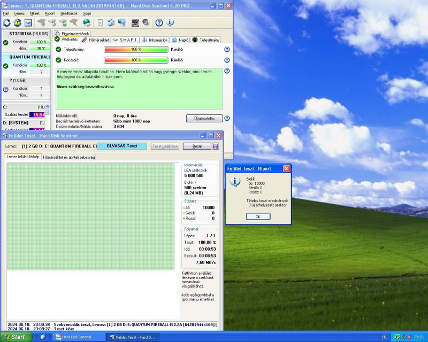Screen dimensions: 428x342
Task: Click the help icon beside green status text
Action: pyautogui.click(x=227, y=71)
